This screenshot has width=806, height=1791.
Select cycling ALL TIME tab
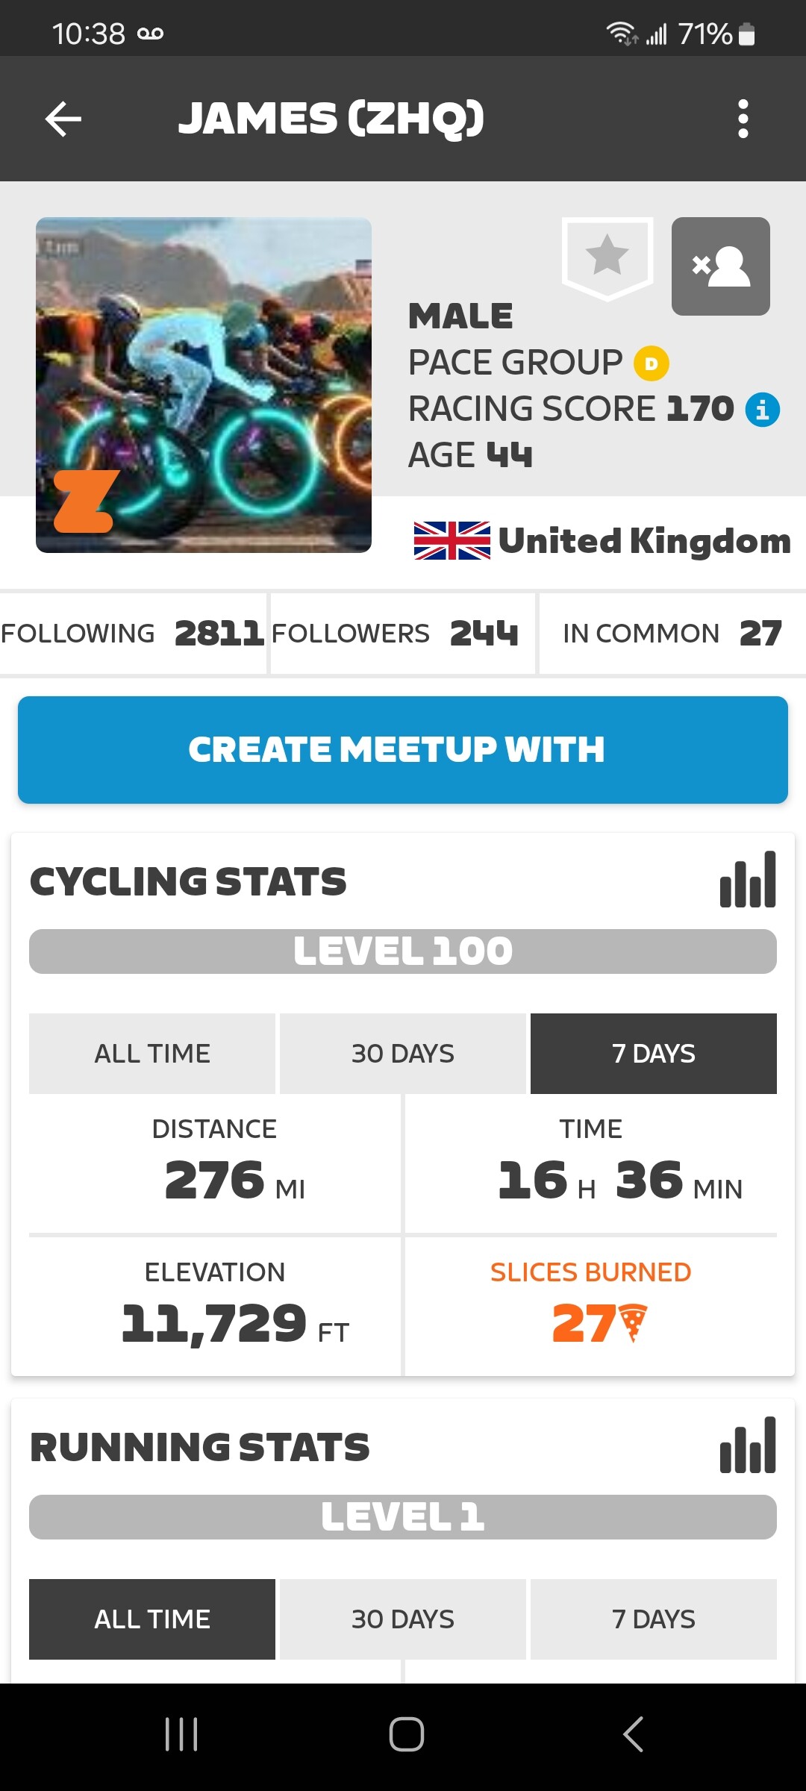coord(152,1054)
